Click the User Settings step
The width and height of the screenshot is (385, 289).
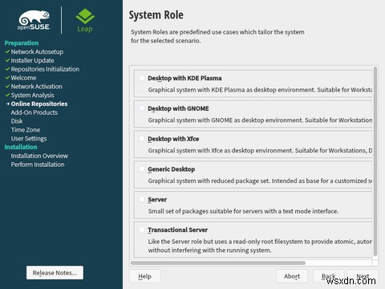[x=29, y=139]
